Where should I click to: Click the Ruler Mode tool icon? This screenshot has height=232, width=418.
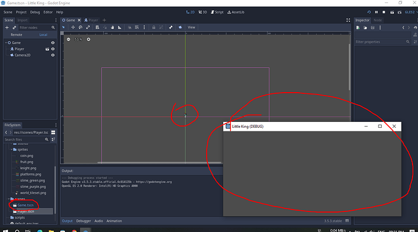(x=119, y=27)
